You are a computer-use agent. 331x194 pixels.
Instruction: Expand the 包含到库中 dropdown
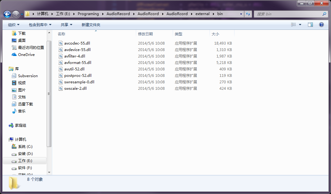coord(40,25)
